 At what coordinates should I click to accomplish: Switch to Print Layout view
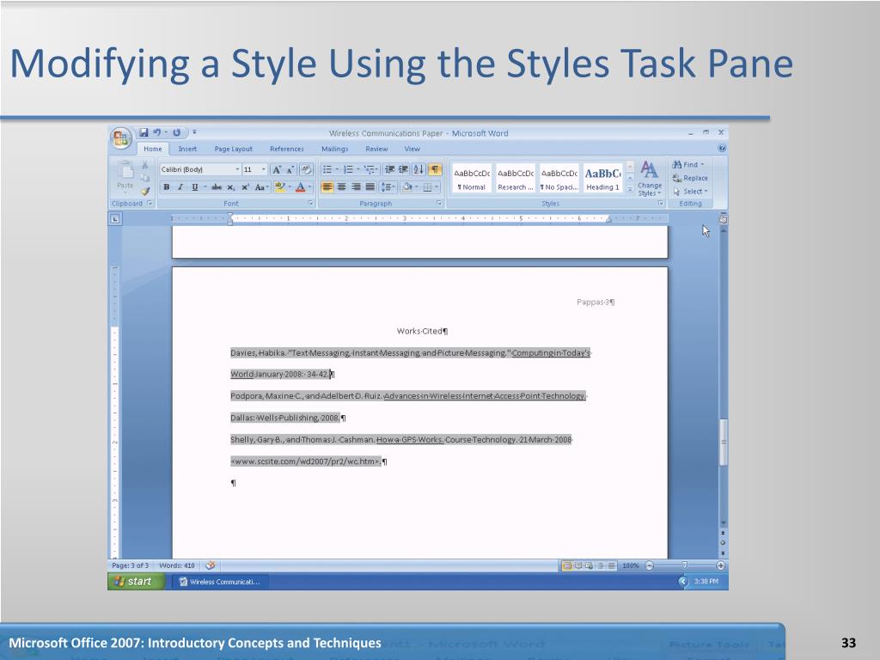click(x=567, y=565)
